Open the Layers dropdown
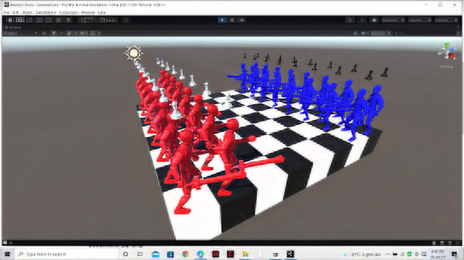The height and width of the screenshot is (260, 464). point(420,20)
